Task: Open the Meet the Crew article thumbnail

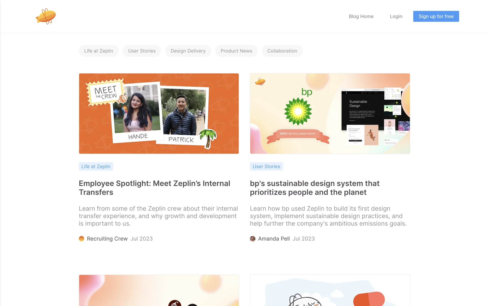Action: pos(159,113)
